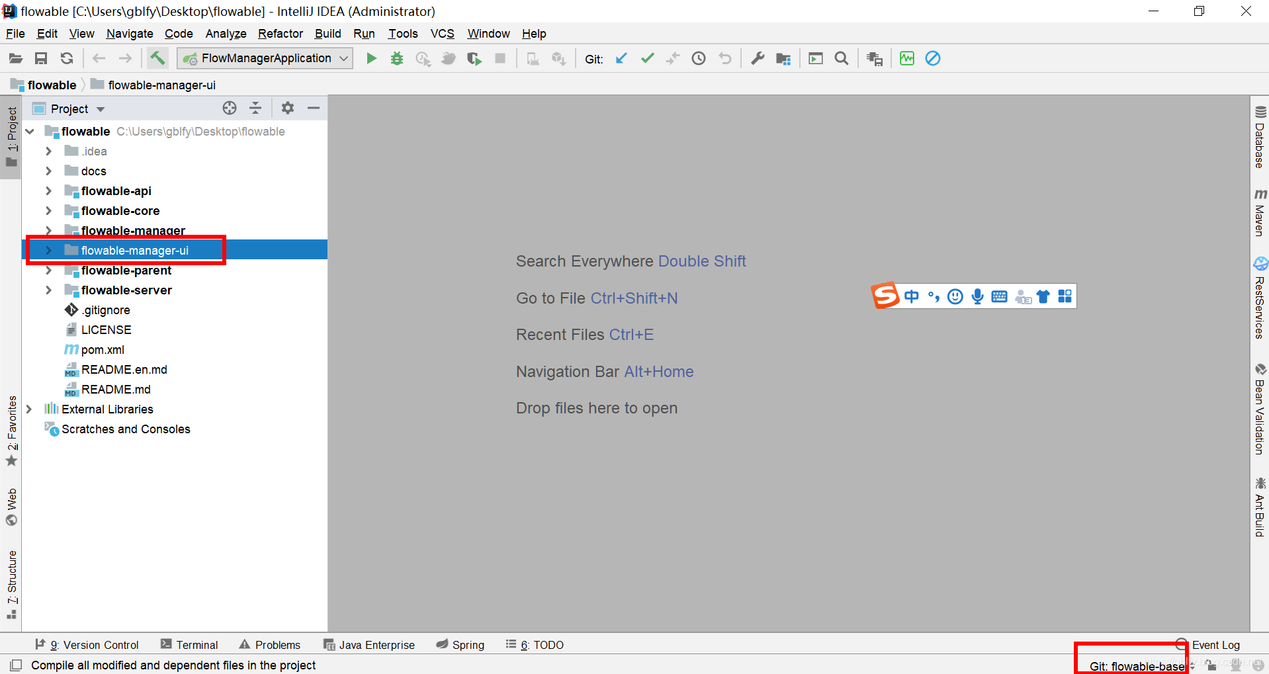The height and width of the screenshot is (674, 1269).
Task: Hide the Project panel with minus icon
Action: click(x=314, y=108)
